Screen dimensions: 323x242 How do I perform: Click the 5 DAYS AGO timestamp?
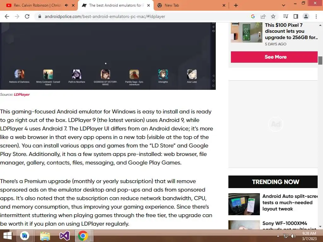tap(276, 44)
